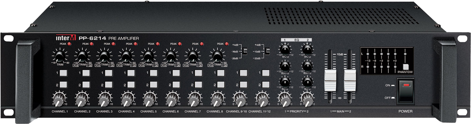Toggle priority 1 button on Channel 5

click(x=153, y=73)
